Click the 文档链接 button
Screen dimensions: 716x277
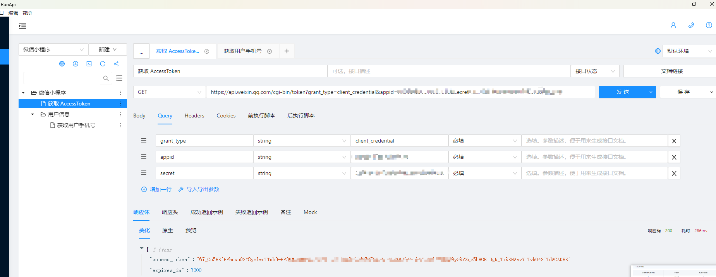(x=672, y=71)
